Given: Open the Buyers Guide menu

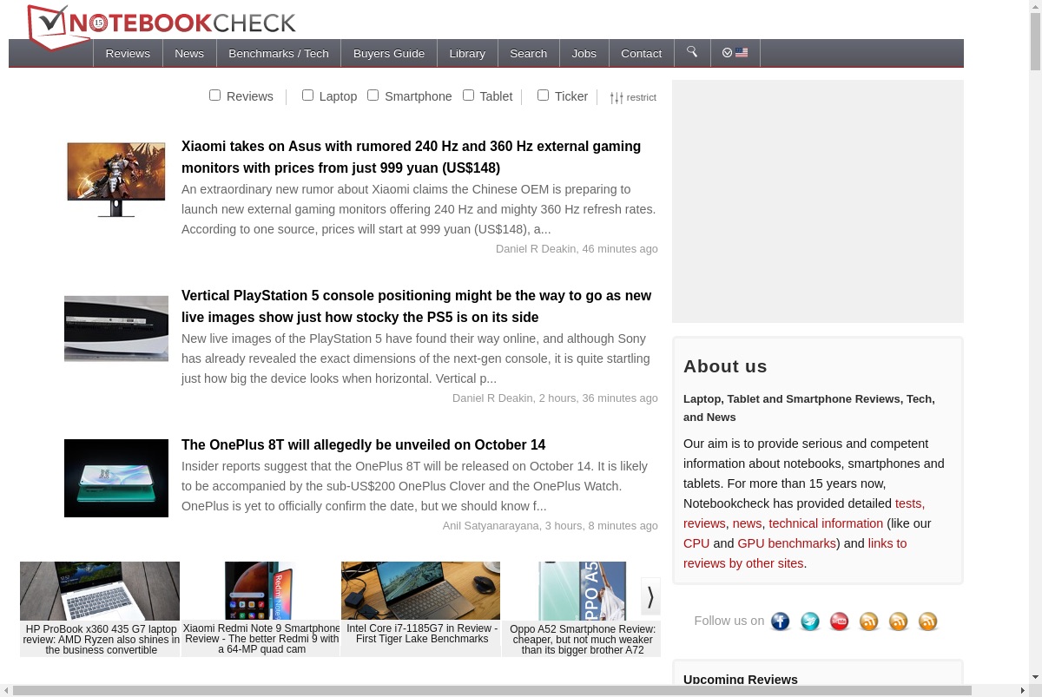Looking at the screenshot, I should pos(389,53).
